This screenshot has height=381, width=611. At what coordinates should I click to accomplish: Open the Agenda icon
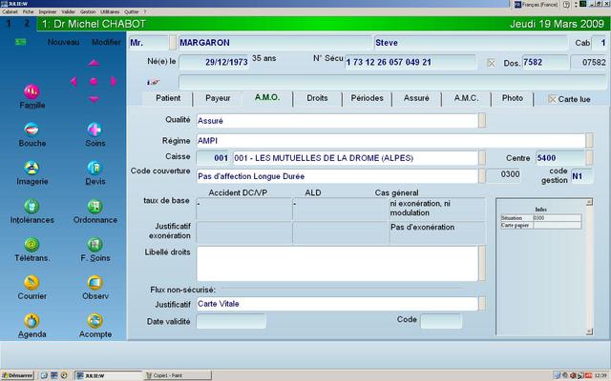32,321
